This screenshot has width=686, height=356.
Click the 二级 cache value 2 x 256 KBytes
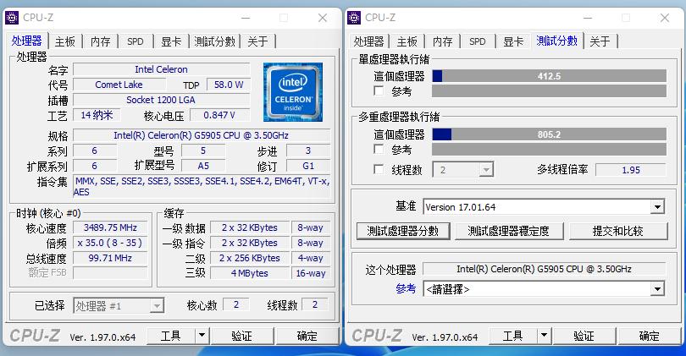[x=249, y=258]
